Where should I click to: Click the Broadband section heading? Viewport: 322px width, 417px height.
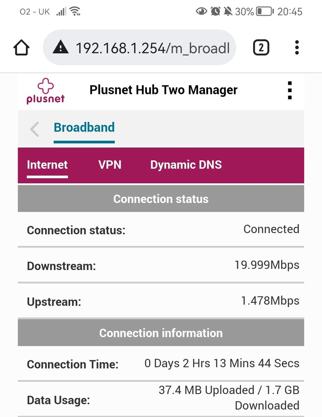coord(84,127)
